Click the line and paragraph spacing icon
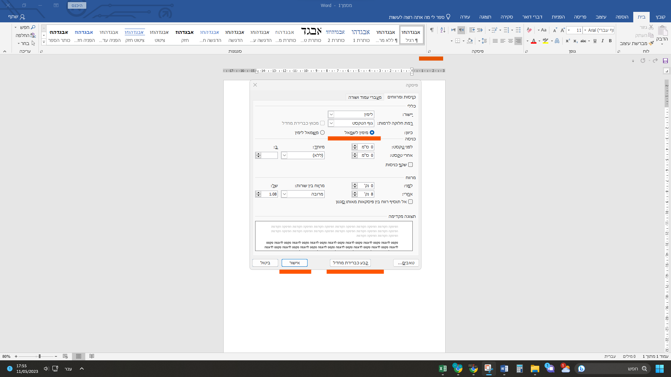The width and height of the screenshot is (671, 377). click(484, 41)
